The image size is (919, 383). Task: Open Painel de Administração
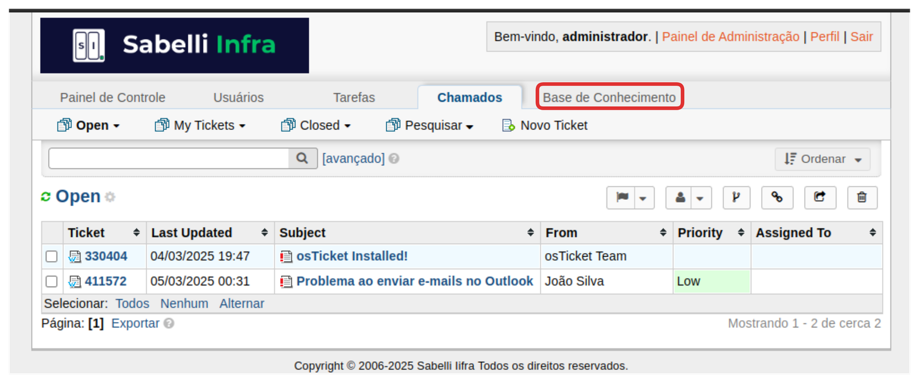pyautogui.click(x=731, y=36)
